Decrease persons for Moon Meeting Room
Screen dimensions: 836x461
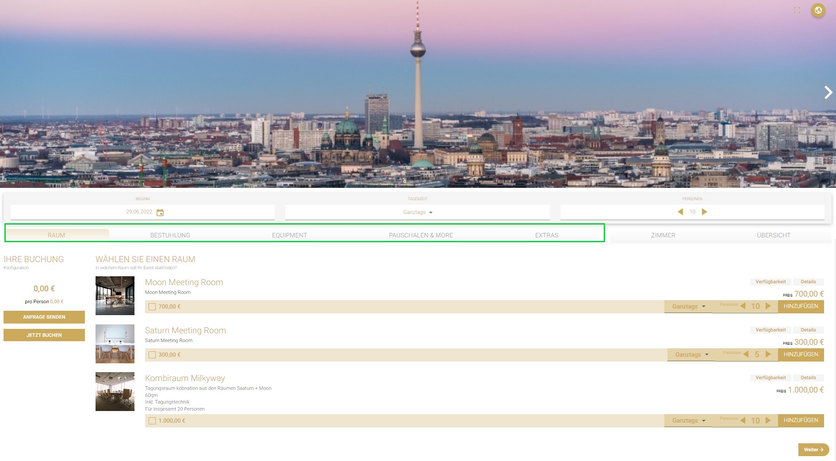[x=743, y=306]
